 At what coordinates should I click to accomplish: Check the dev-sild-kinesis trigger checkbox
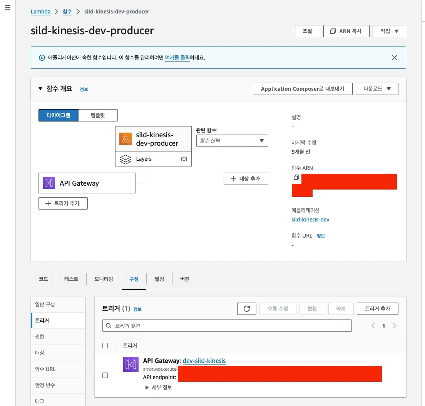105,375
